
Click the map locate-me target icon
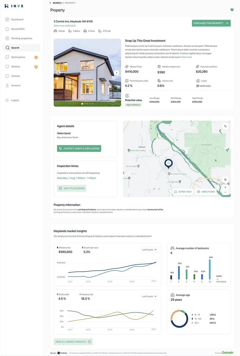coord(225,180)
